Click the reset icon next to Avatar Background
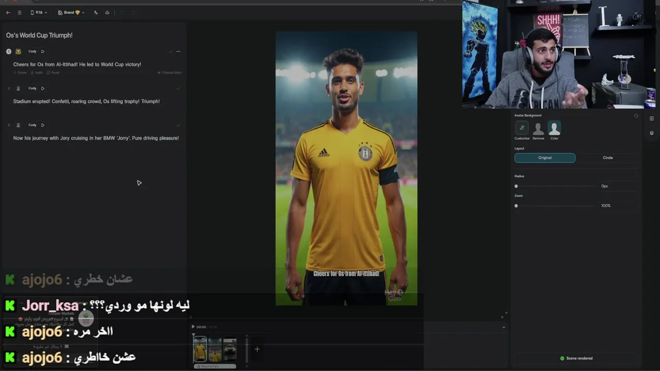This screenshot has height=371, width=660. 636,116
